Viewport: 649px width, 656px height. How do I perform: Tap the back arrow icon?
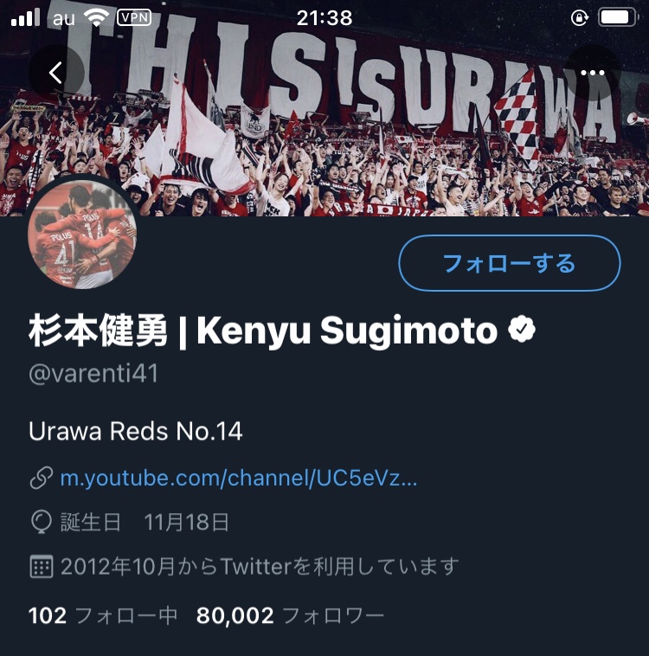click(x=56, y=73)
